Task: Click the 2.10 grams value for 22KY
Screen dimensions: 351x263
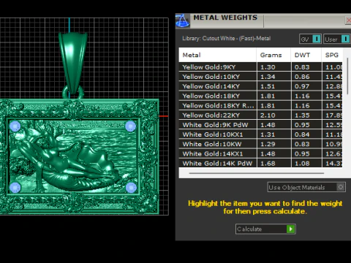Action: (268, 115)
